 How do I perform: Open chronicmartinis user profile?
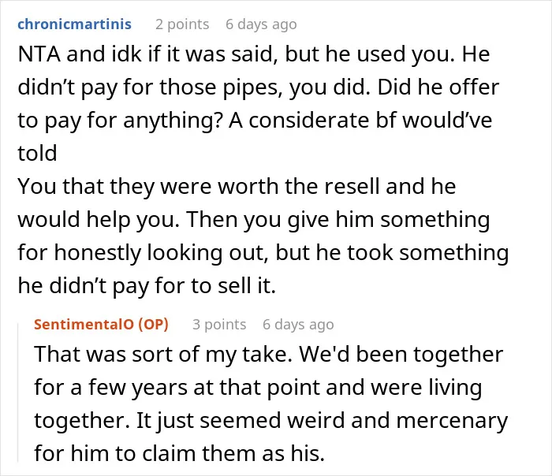(x=74, y=24)
